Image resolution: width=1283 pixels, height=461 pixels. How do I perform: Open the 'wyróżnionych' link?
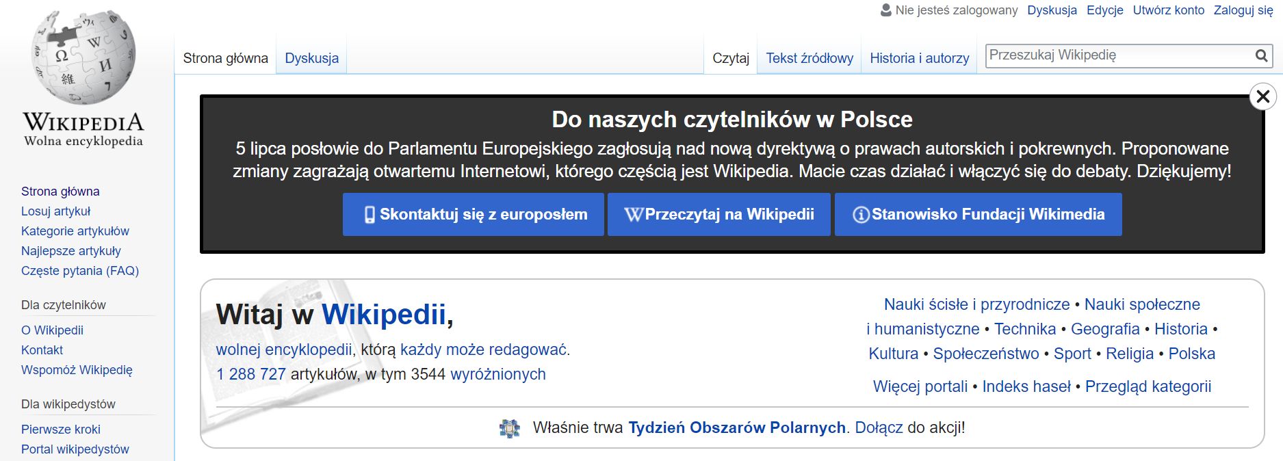pos(498,374)
